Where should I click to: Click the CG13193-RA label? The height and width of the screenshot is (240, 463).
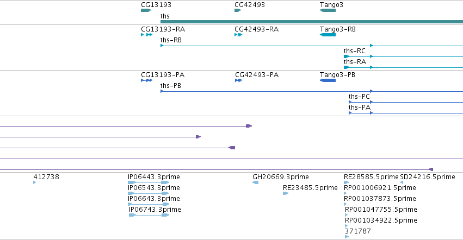click(x=163, y=29)
